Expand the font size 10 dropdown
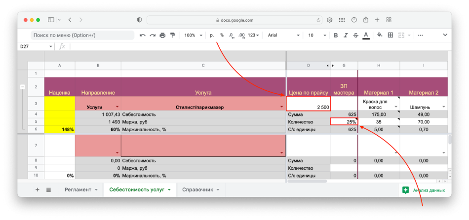The image size is (469, 220). pos(316,36)
